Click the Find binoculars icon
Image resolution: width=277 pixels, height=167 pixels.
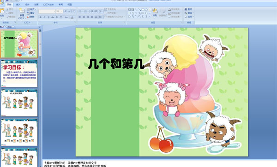[x=186, y=9]
